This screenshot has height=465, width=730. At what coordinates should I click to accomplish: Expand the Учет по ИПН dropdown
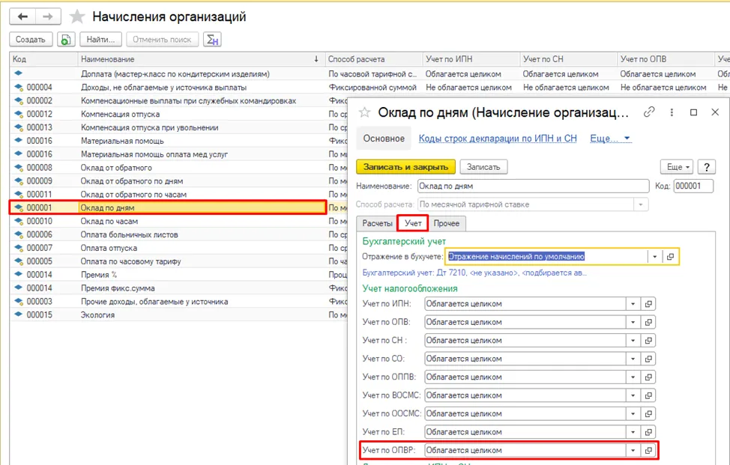click(x=633, y=304)
